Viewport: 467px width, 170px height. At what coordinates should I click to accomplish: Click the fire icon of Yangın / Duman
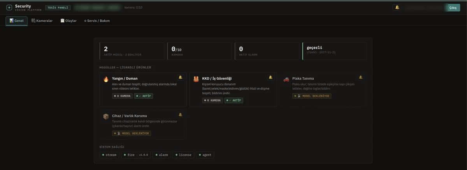click(x=106, y=79)
